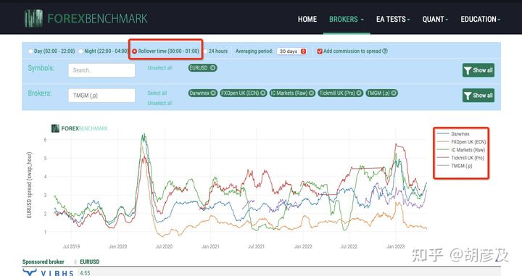Remove the Darwinex broker tag
This screenshot has width=522, height=276.
click(213, 93)
